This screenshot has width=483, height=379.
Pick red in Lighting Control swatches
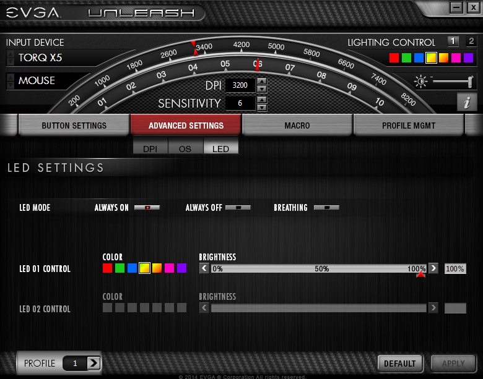394,57
